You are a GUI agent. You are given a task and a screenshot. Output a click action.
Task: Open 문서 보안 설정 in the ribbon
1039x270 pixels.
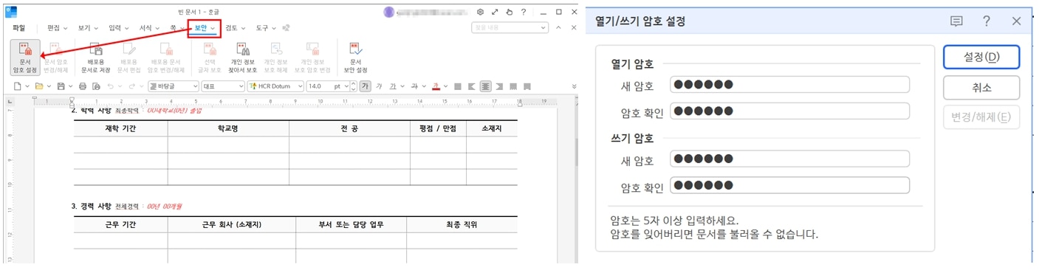point(355,58)
